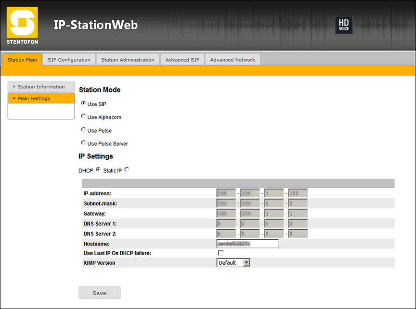Click the last octet of IP-address
Viewport: 416px width, 309px height.
click(298, 193)
